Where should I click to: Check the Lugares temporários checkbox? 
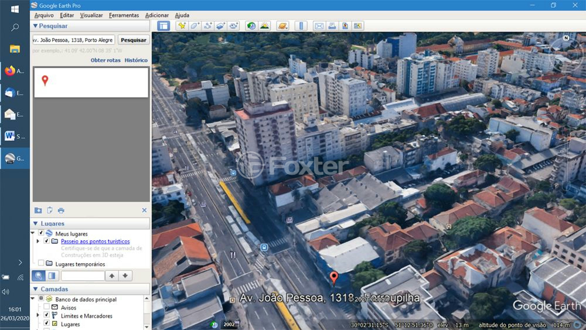tap(41, 263)
